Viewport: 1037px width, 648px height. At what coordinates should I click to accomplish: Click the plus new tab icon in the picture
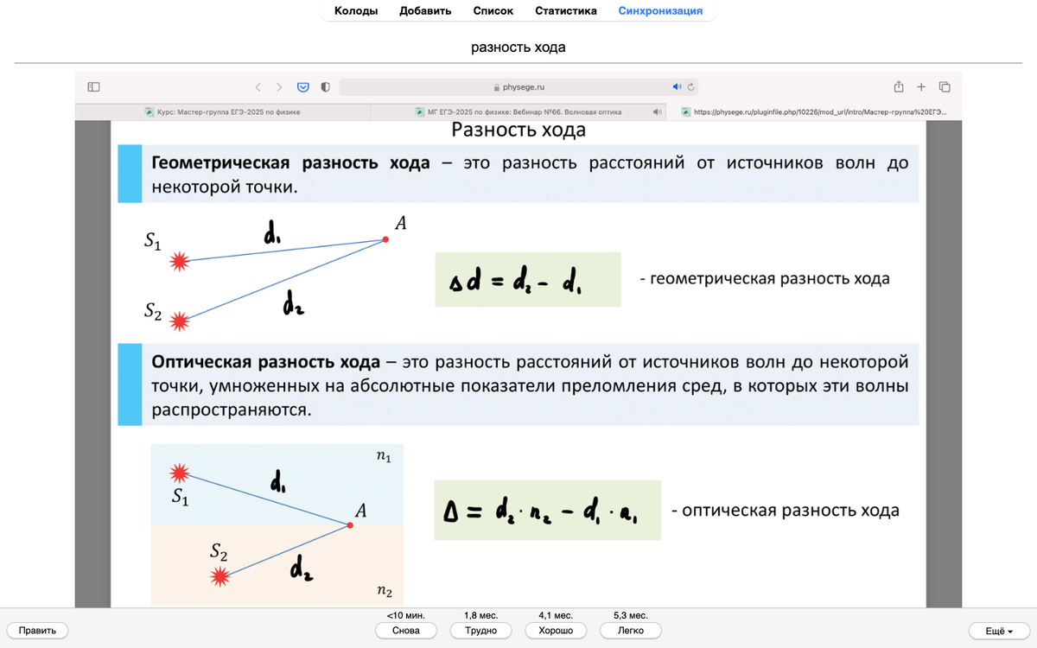[x=921, y=86]
